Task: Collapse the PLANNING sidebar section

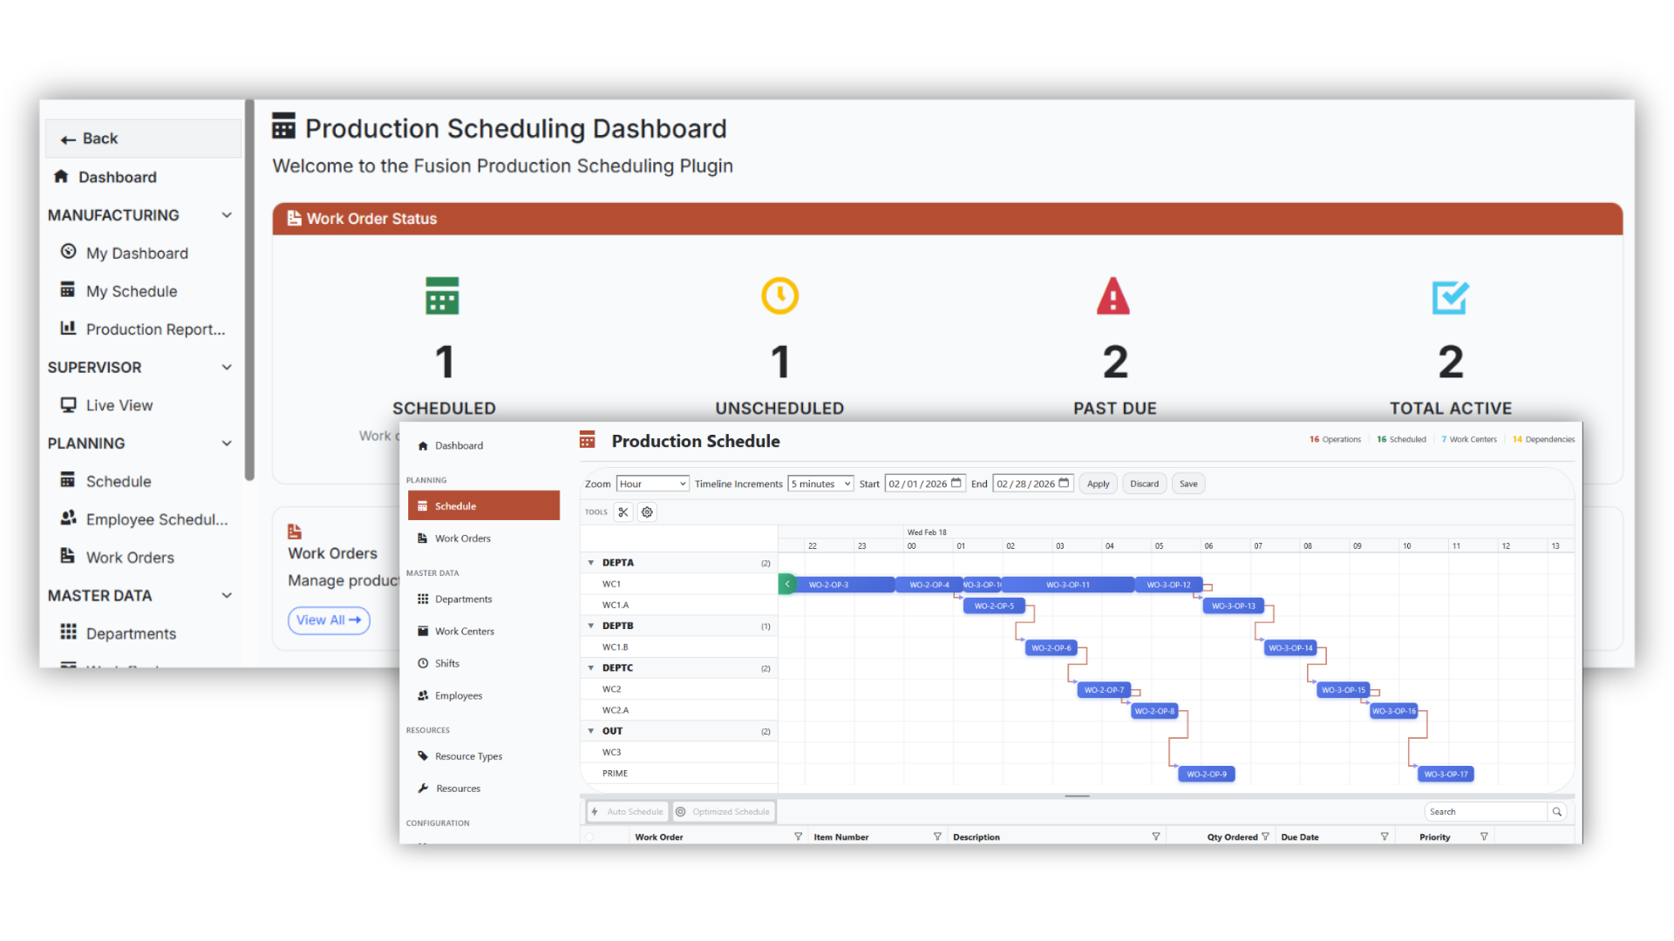Action: pos(227,443)
